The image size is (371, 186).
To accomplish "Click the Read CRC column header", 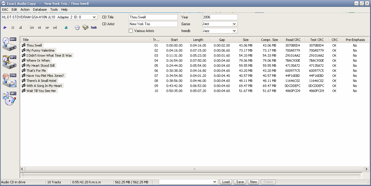I will coord(293,40).
